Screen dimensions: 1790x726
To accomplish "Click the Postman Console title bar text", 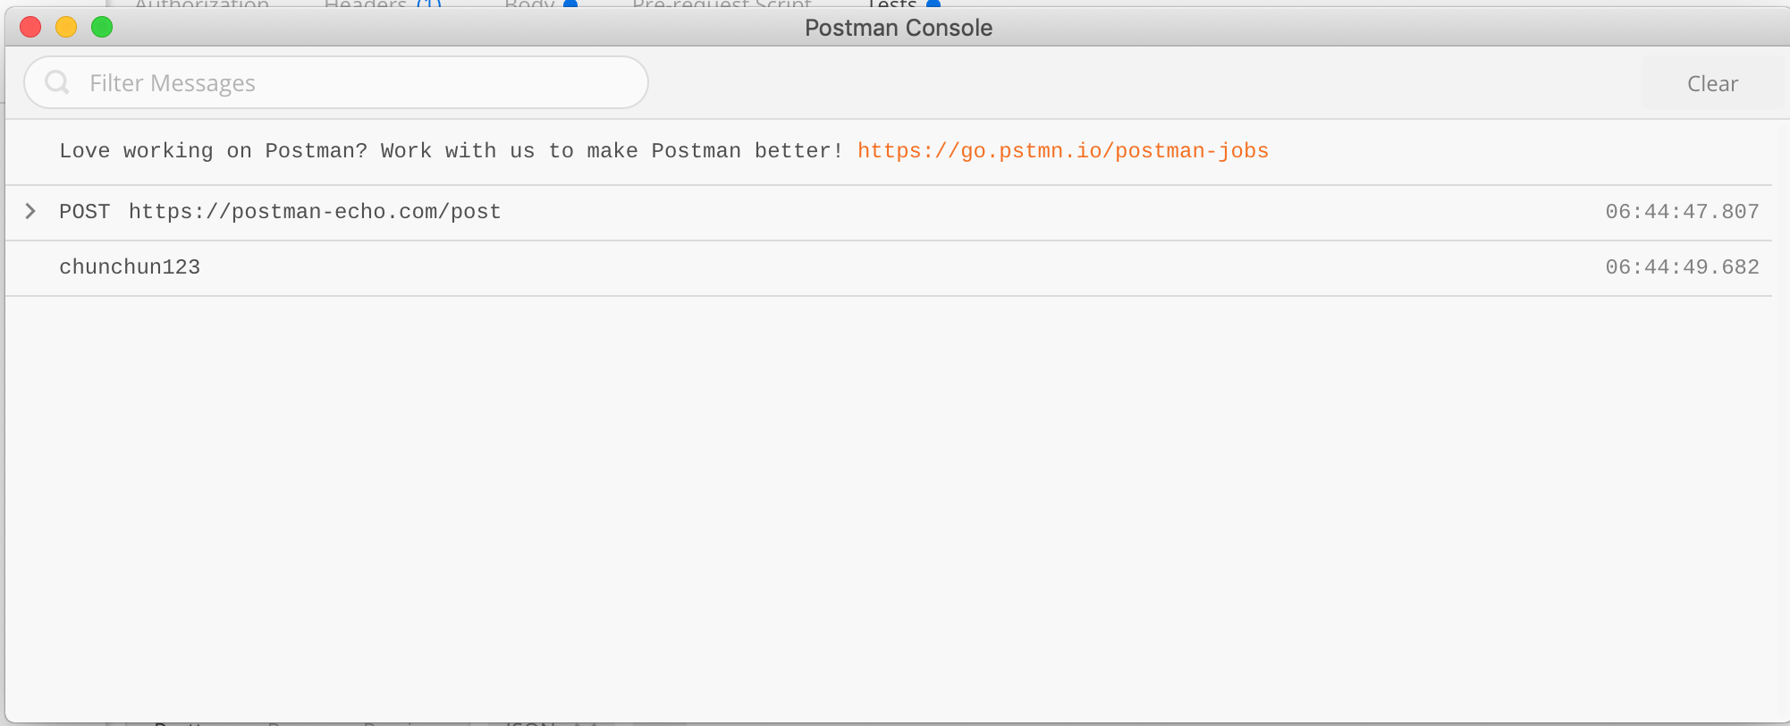I will coord(899,28).
